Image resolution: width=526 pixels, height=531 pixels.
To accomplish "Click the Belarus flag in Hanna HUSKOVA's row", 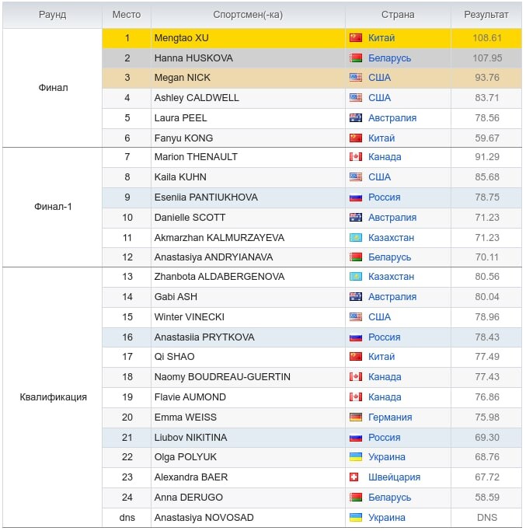I will point(356,58).
